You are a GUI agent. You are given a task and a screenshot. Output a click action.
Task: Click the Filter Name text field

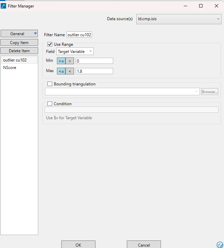click(79, 35)
